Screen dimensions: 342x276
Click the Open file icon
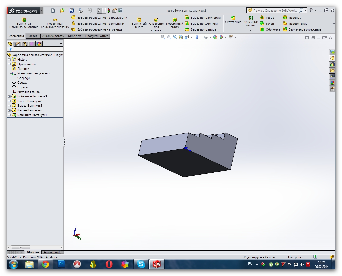click(x=62, y=11)
